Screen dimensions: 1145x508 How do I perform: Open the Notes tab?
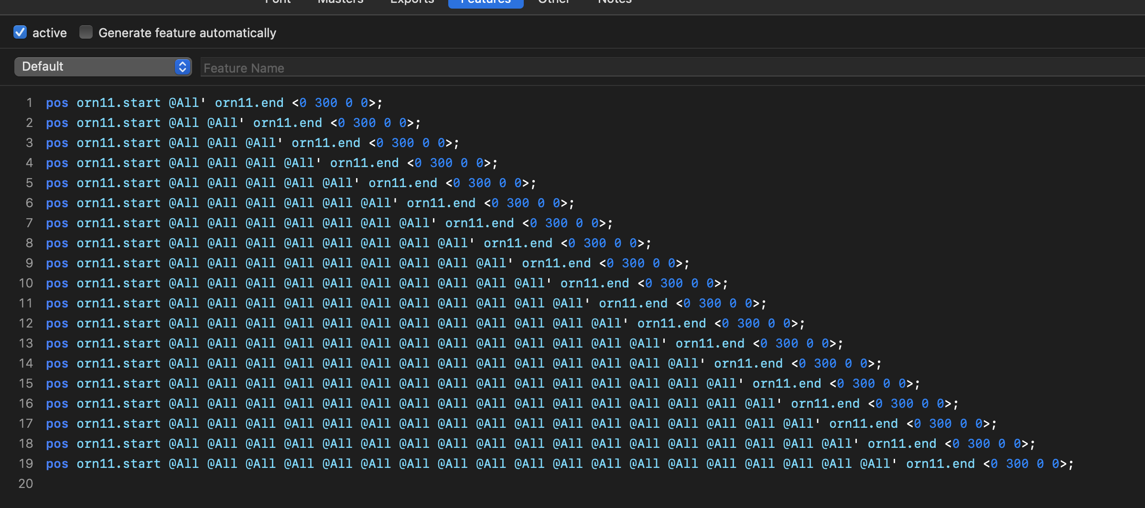[x=615, y=2]
